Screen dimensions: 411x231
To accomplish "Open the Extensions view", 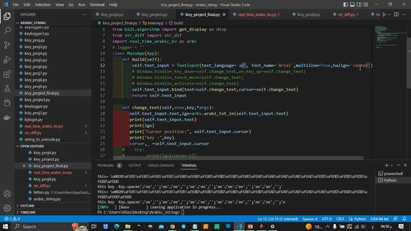I will click(7, 74).
